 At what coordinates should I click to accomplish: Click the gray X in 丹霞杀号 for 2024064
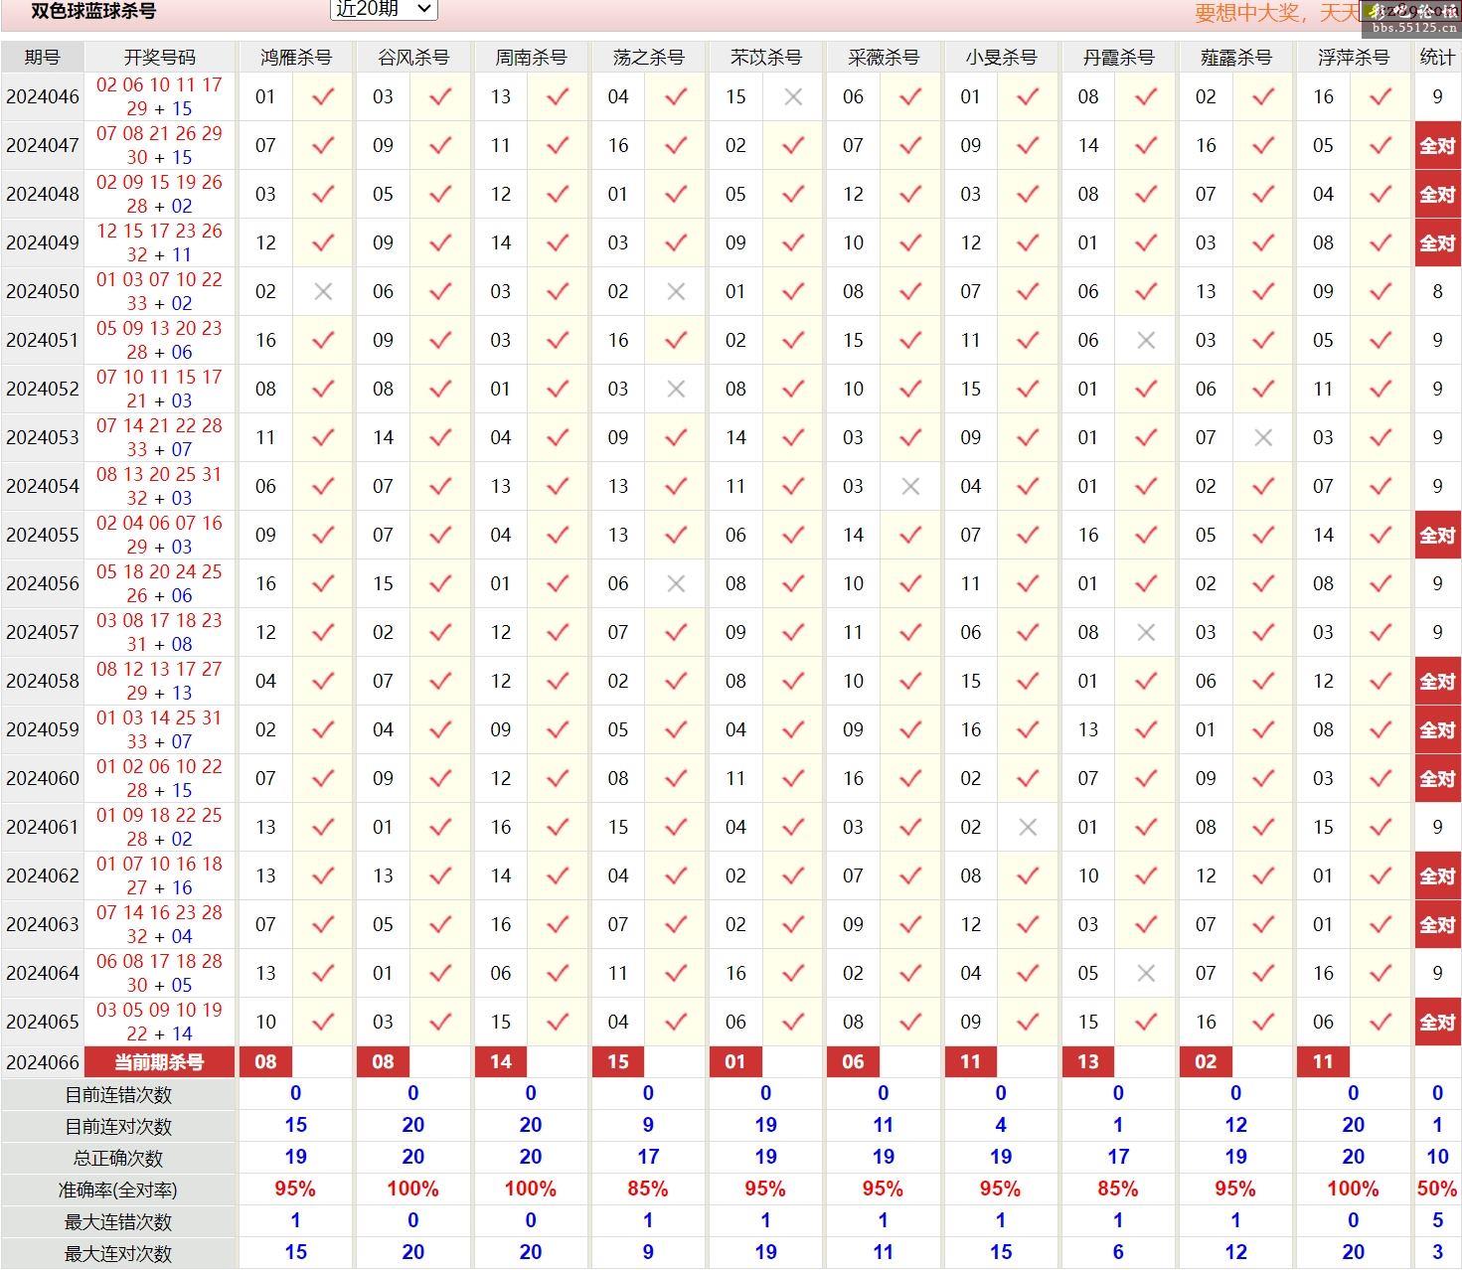tap(1146, 974)
